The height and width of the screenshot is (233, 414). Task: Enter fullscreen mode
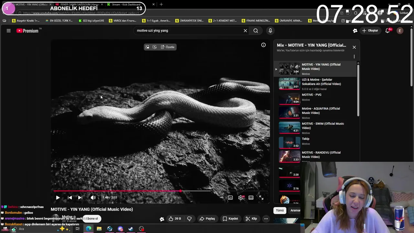click(x=261, y=198)
